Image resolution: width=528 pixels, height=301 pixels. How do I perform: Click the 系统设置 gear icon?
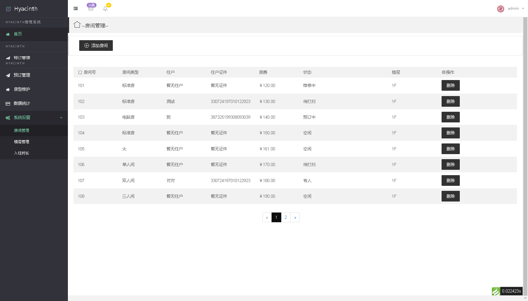[x=8, y=118]
